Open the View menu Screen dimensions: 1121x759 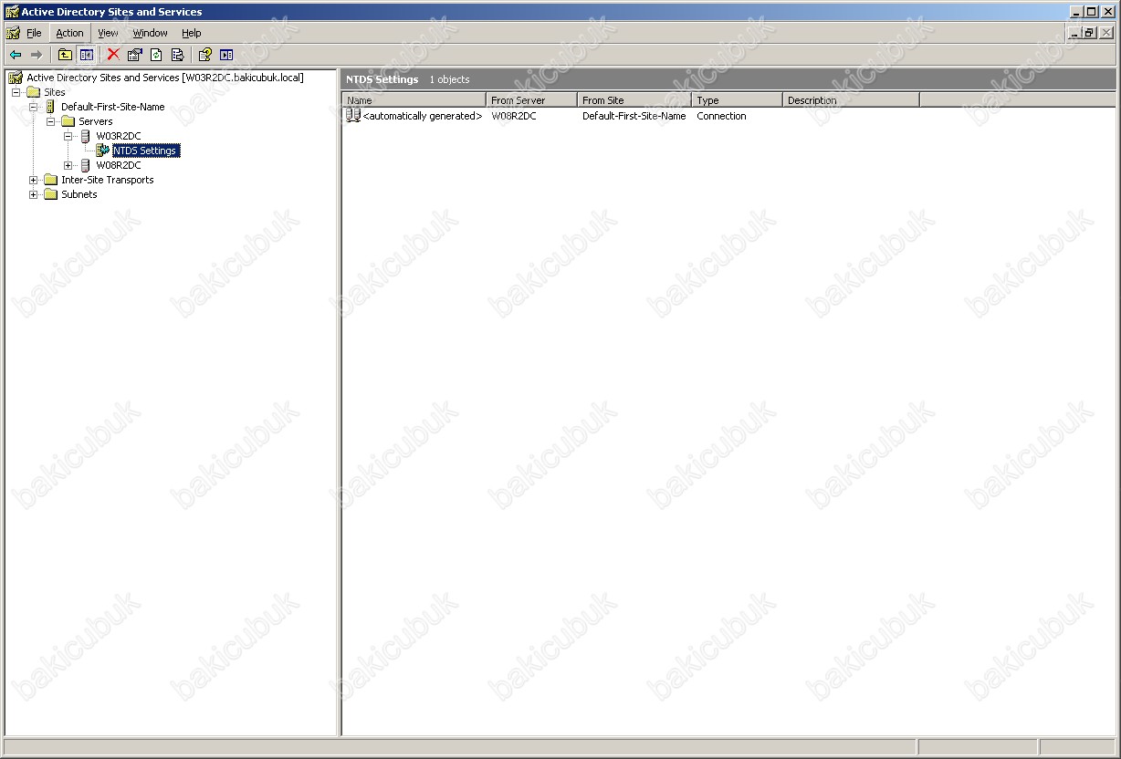pyautogui.click(x=108, y=33)
